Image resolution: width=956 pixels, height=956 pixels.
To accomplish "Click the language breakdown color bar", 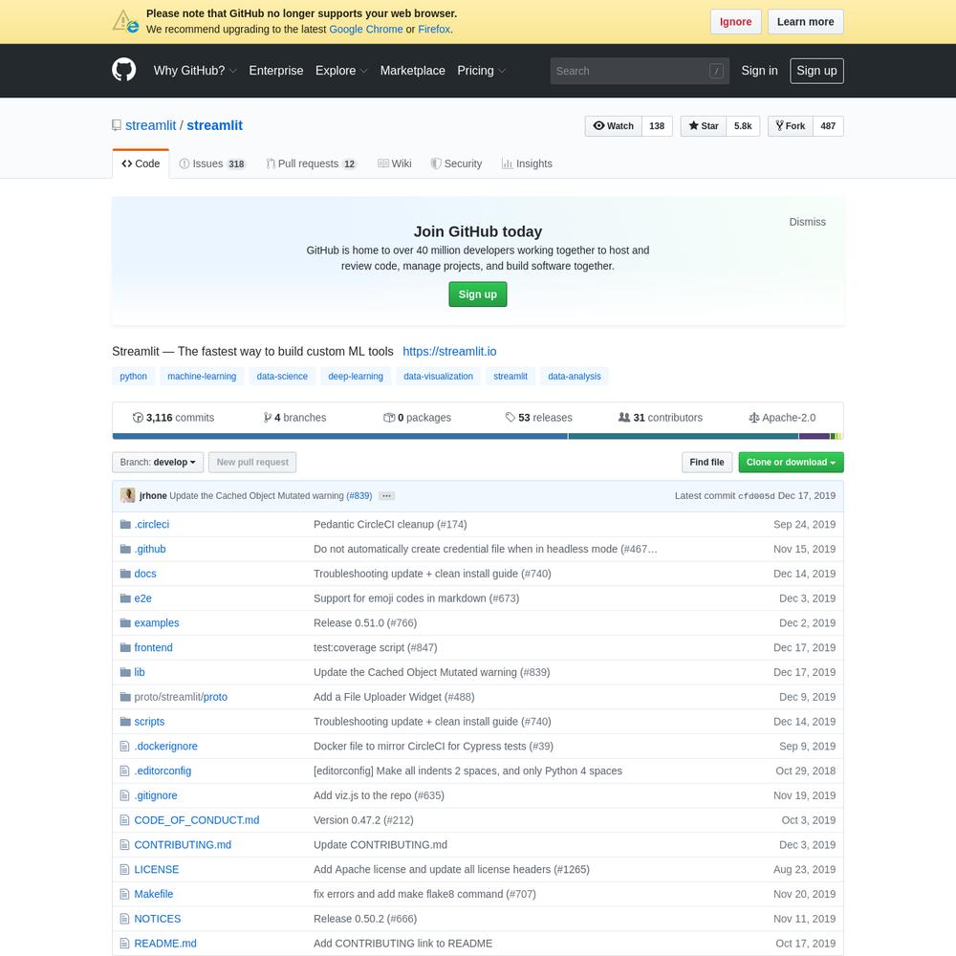I will point(478,437).
